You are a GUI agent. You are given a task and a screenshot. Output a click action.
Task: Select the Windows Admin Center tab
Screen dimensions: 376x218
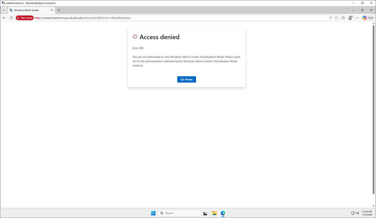[x=31, y=10]
